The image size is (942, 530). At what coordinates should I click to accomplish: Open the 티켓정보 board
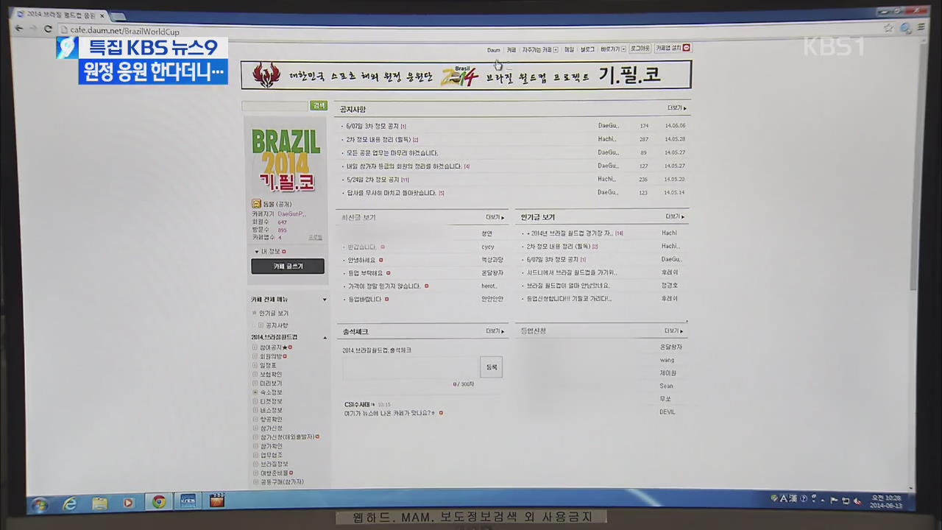(x=271, y=401)
